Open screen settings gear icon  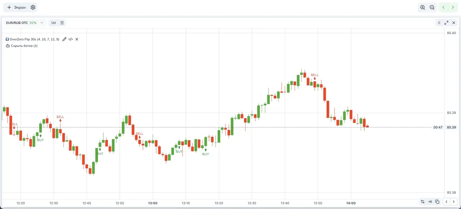click(x=33, y=7)
